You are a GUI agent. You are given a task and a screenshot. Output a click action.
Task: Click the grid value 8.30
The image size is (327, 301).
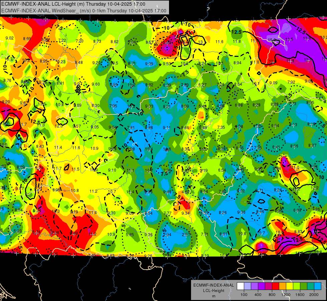(96, 105)
